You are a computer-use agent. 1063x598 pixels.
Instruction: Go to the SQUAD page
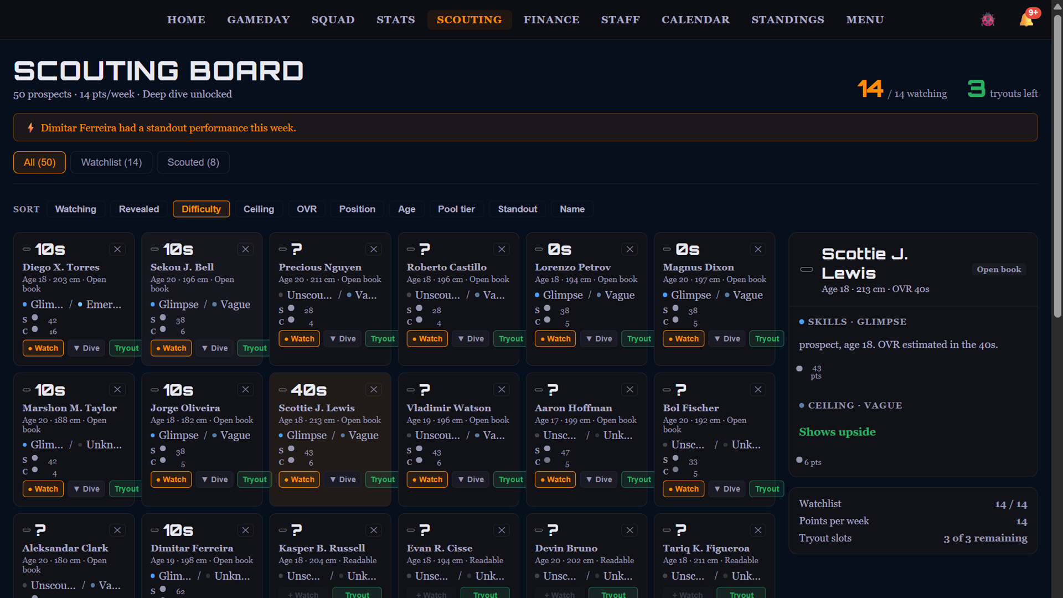click(333, 20)
